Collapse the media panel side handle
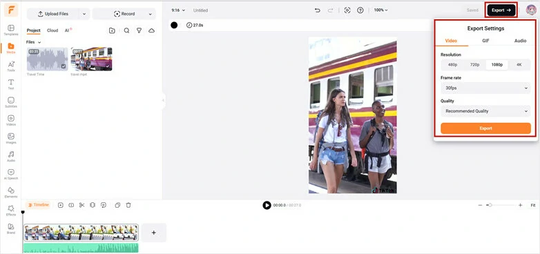This screenshot has width=540, height=254. 163,101
